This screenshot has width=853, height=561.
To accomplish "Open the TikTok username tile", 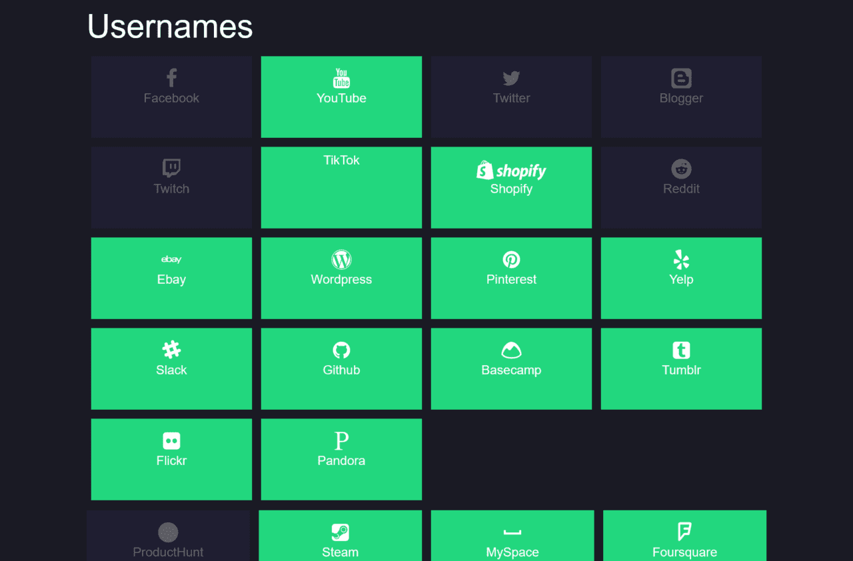I will point(341,187).
